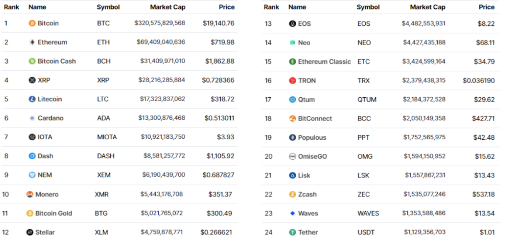Image resolution: width=521 pixels, height=239 pixels.
Task: Select XRP price $0.728366
Action: [218, 80]
